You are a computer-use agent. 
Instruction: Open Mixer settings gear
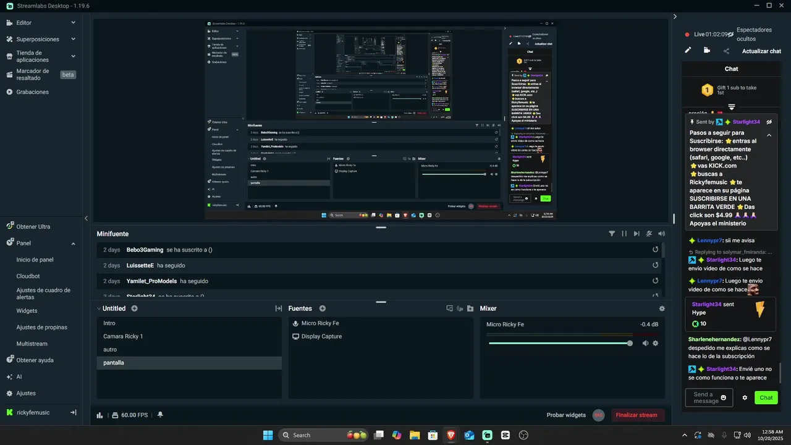tap(662, 308)
